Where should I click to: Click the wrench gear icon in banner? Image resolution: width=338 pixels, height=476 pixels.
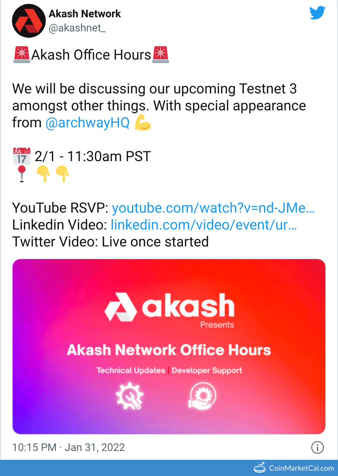(130, 396)
